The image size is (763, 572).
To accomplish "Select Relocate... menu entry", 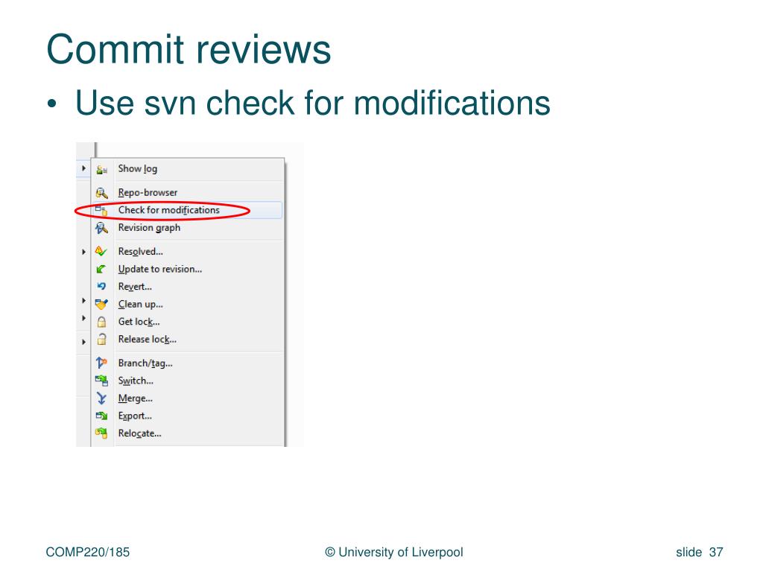I will coord(187,433).
